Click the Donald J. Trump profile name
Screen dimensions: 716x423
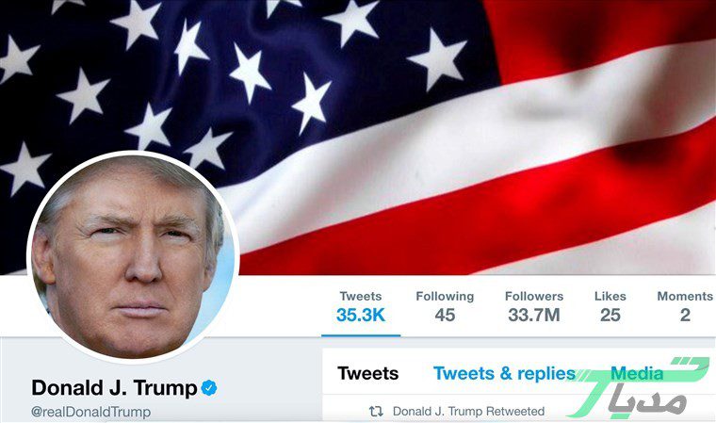click(114, 388)
